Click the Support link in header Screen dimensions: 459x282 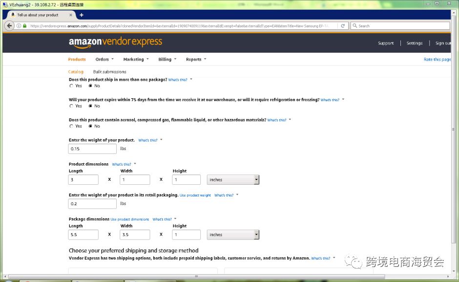click(x=386, y=43)
